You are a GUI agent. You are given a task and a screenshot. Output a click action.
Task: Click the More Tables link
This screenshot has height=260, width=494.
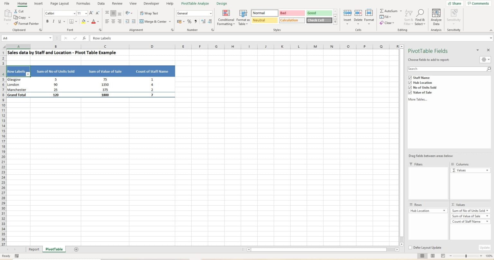(x=417, y=99)
